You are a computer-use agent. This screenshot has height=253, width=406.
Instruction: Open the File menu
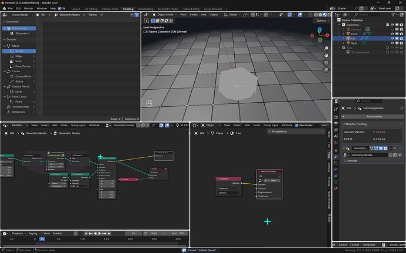pos(10,9)
